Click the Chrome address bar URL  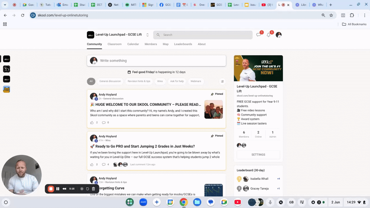pyautogui.click(x=63, y=15)
